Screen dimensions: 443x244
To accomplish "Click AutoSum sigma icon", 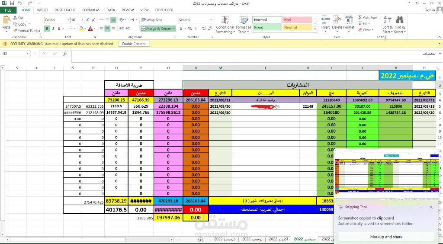I will pos(360,17).
